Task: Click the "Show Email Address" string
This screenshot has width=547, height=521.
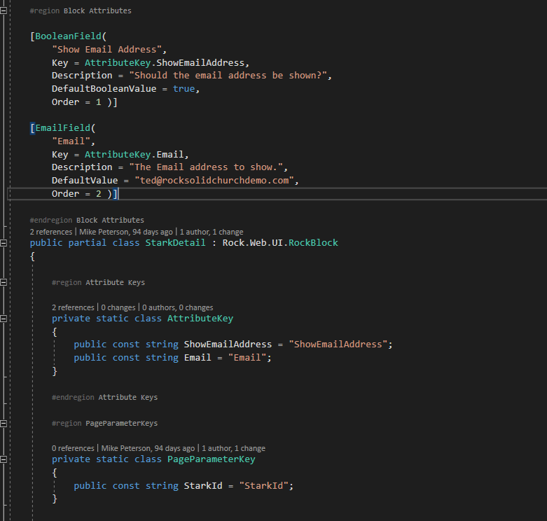Action: [x=106, y=50]
